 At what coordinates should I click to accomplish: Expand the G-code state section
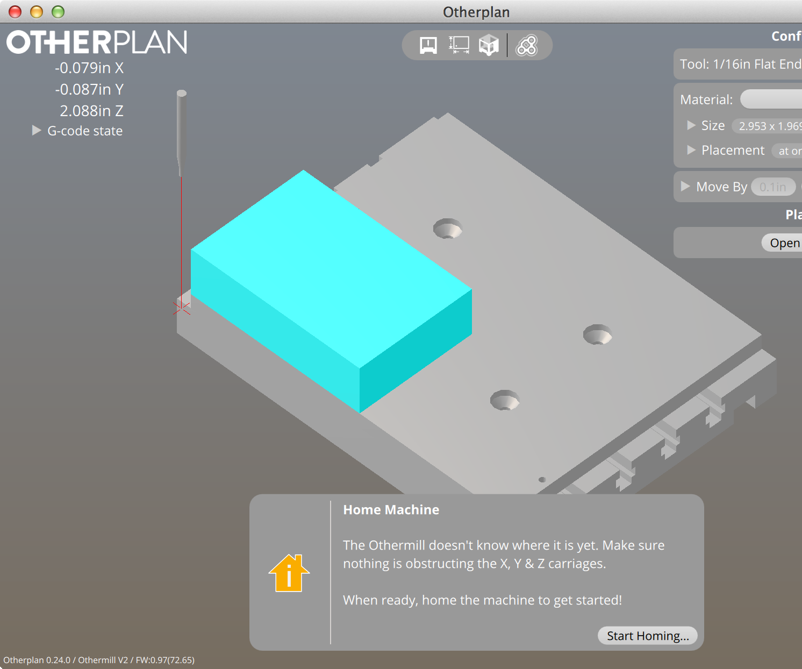tap(36, 130)
